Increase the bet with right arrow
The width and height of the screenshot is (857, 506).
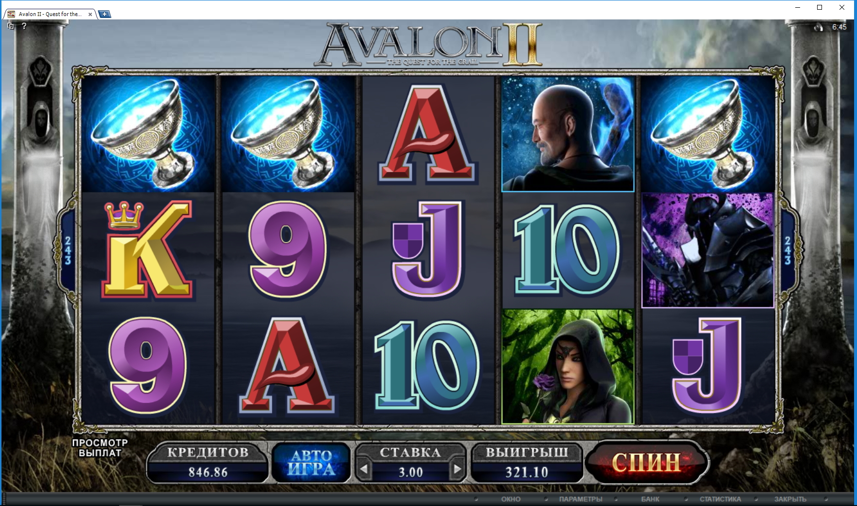pyautogui.click(x=457, y=470)
